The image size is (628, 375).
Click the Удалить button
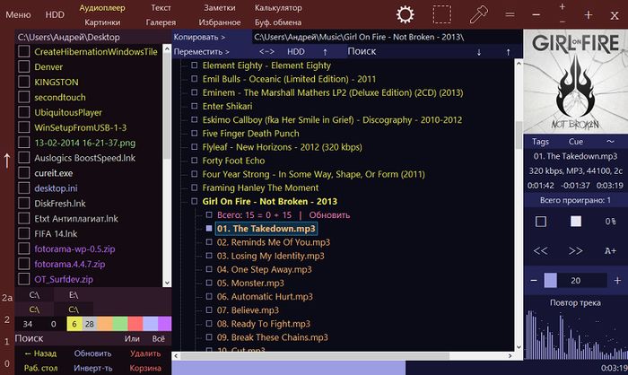[x=145, y=353]
